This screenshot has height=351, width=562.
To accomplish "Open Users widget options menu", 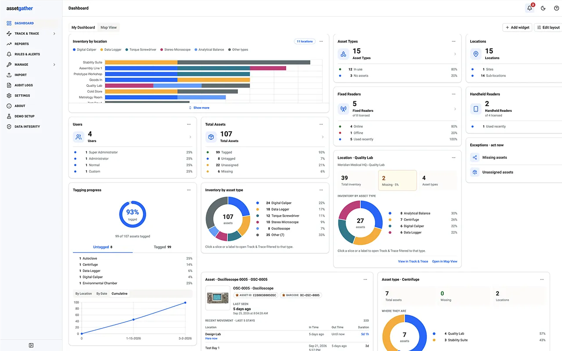I will [189, 124].
